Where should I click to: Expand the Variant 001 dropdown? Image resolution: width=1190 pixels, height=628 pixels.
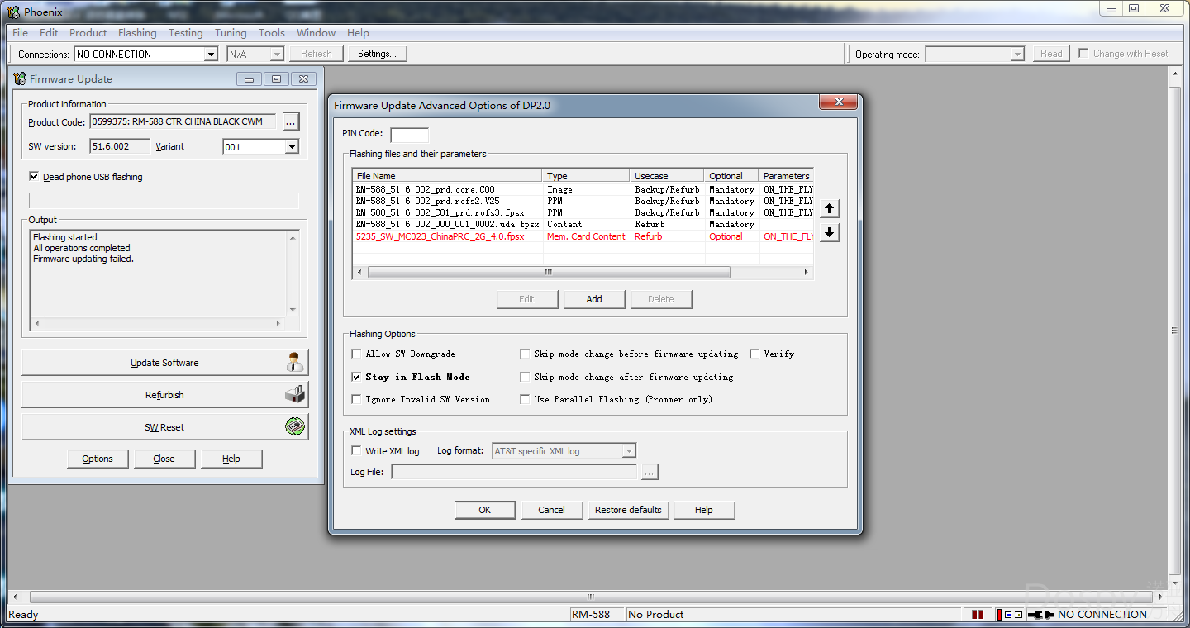coord(291,147)
